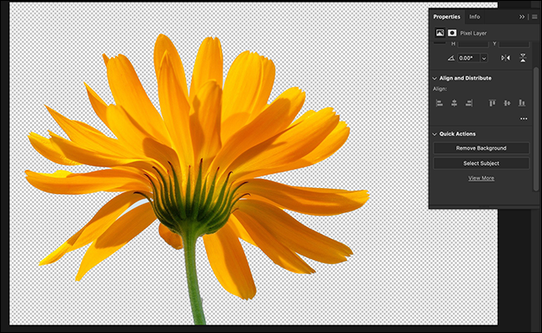The height and width of the screenshot is (333, 542).
Task: Align horizontal centers
Action: coord(454,103)
